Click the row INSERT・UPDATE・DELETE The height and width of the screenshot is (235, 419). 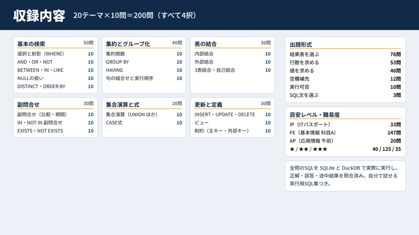(232, 115)
